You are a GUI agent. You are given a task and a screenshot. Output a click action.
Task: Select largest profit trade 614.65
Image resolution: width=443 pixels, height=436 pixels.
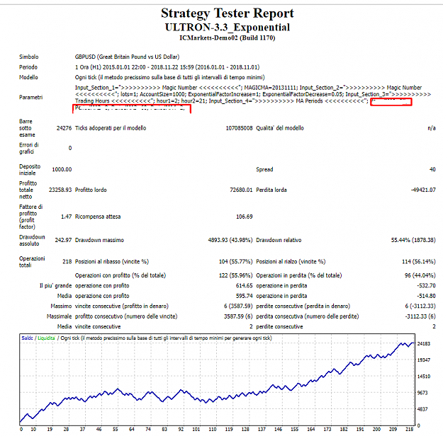click(244, 285)
